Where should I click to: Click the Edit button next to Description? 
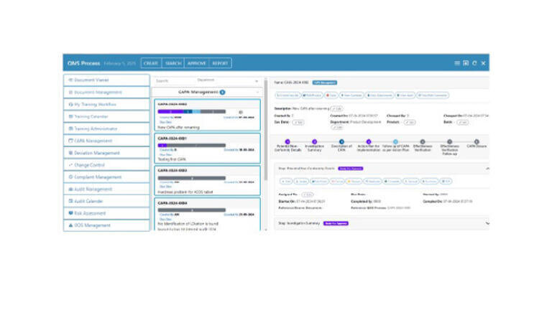(337, 108)
